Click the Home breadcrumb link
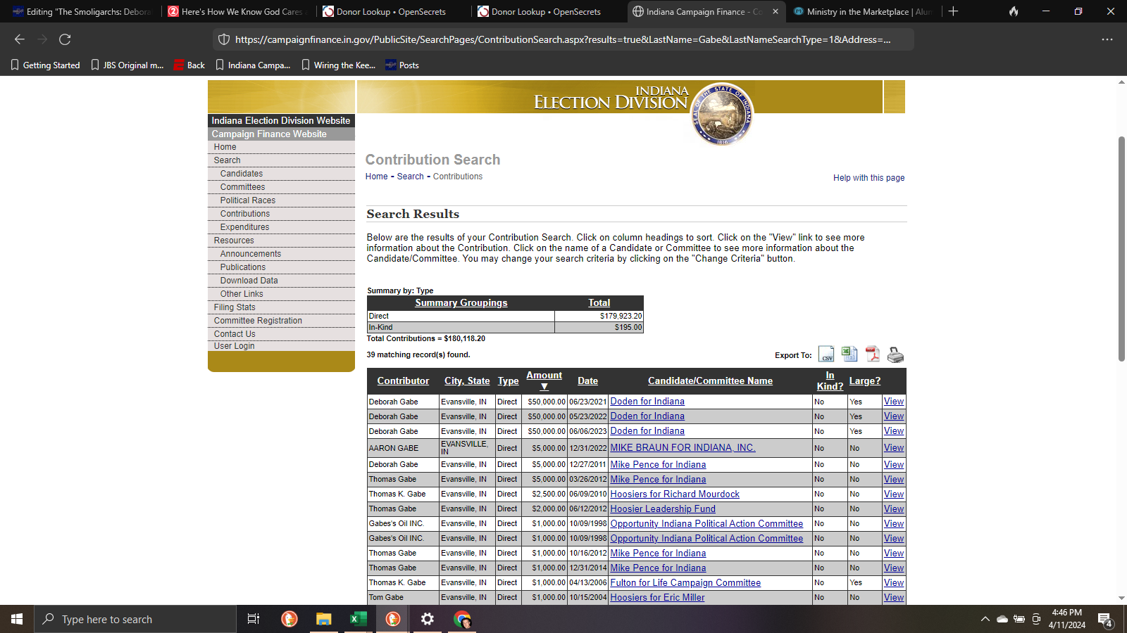Viewport: 1127px width, 633px height. (x=376, y=177)
